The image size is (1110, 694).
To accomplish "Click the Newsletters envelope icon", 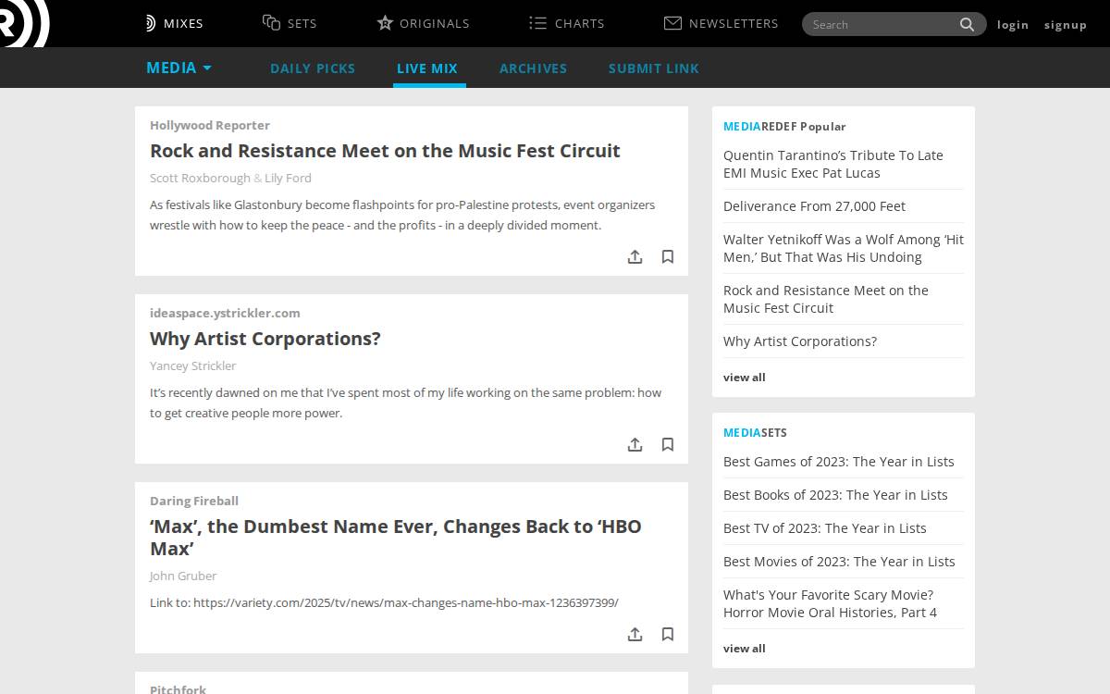I will click(672, 22).
